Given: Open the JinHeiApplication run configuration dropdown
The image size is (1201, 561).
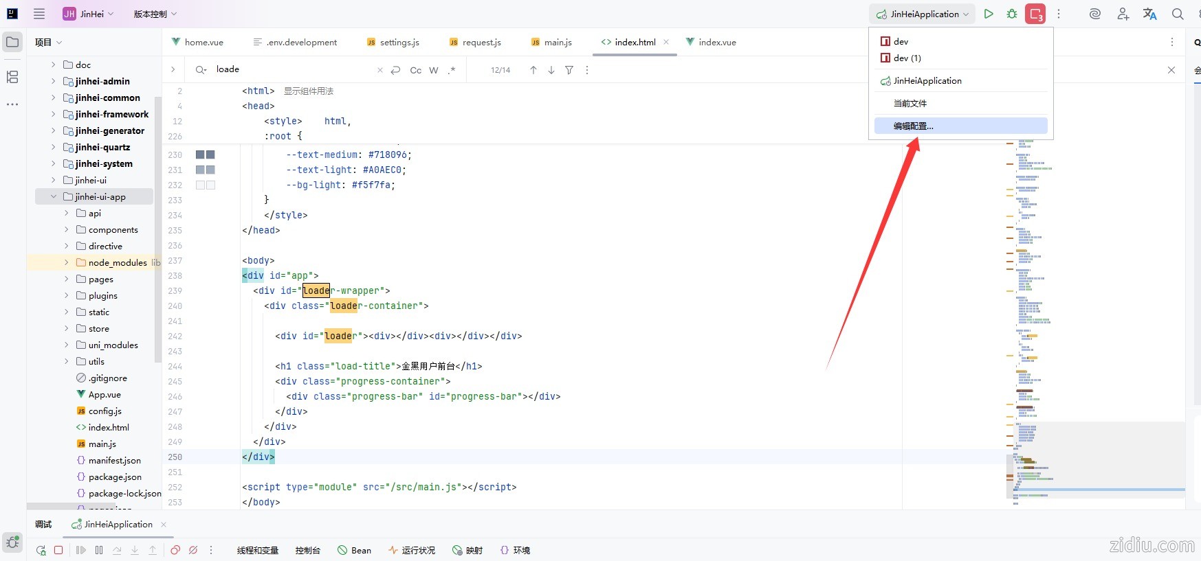Looking at the screenshot, I should 923,14.
